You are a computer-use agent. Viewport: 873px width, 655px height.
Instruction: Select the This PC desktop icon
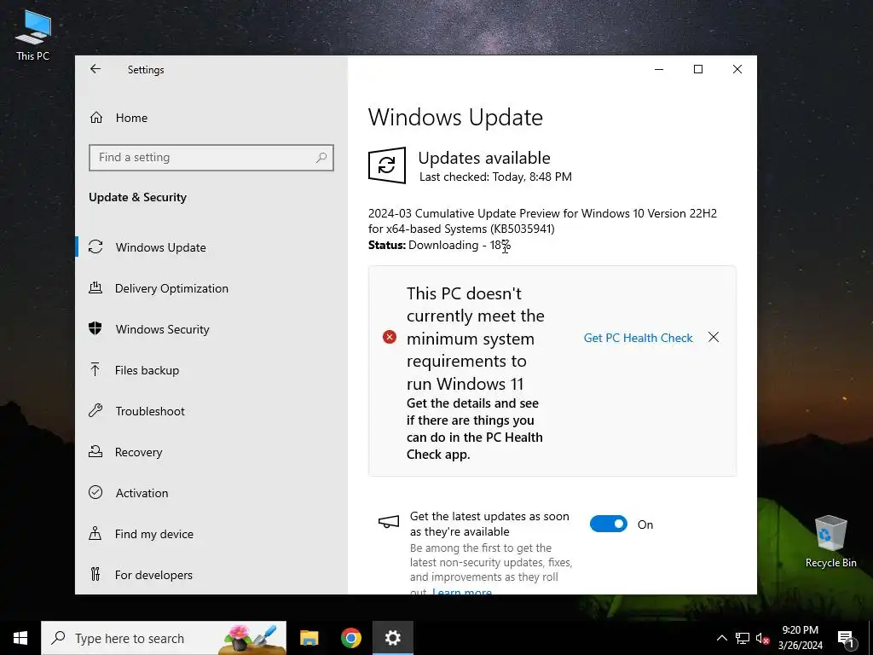click(33, 35)
